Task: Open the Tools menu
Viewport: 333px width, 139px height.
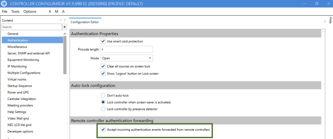Action: tap(15, 11)
